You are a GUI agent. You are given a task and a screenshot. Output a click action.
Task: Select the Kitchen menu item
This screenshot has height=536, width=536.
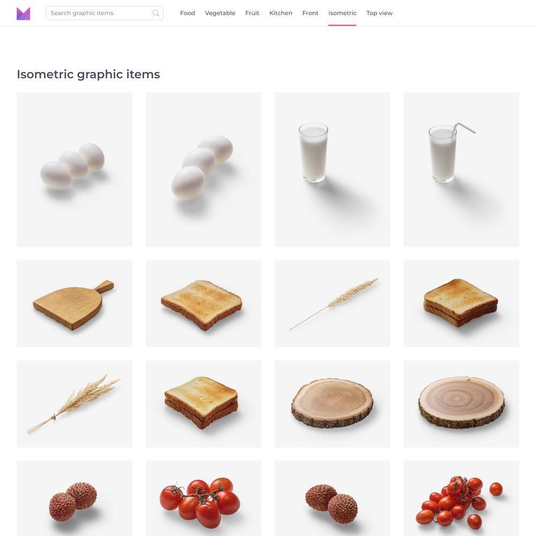pyautogui.click(x=281, y=13)
